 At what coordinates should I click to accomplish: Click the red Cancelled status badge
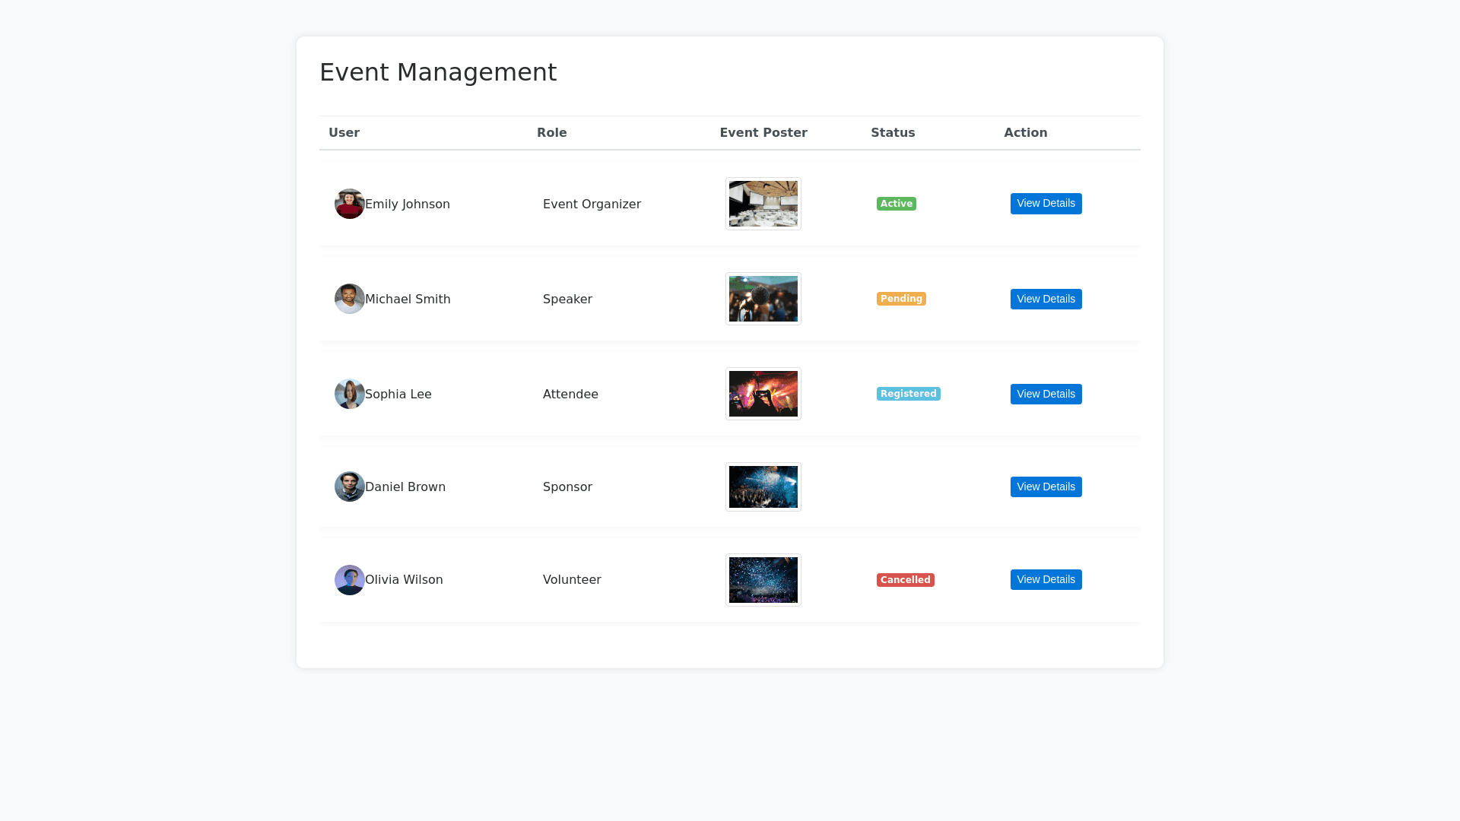click(x=905, y=580)
